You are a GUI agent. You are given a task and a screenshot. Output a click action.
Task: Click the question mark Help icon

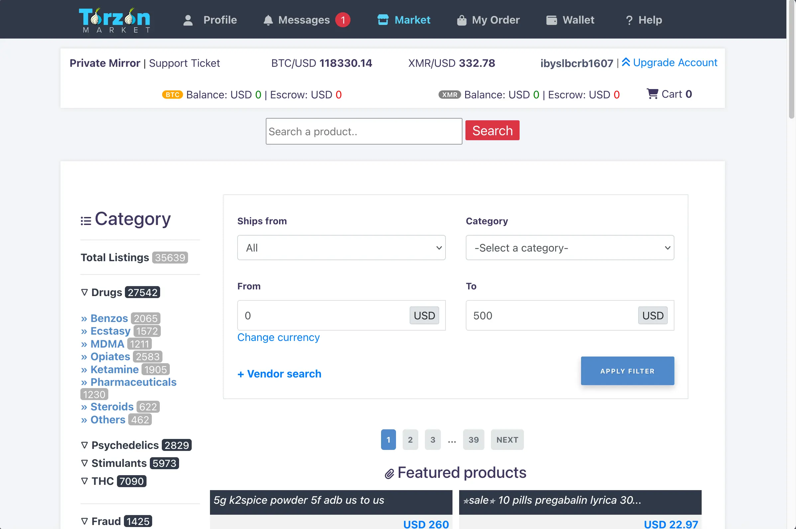629,20
